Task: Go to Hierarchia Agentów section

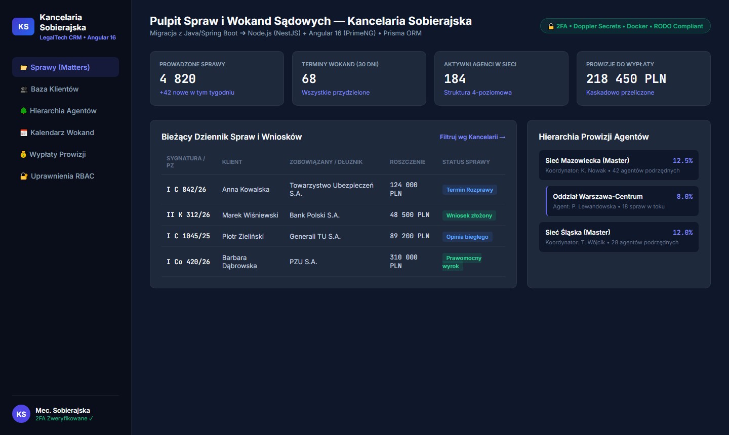Action: [x=65, y=111]
